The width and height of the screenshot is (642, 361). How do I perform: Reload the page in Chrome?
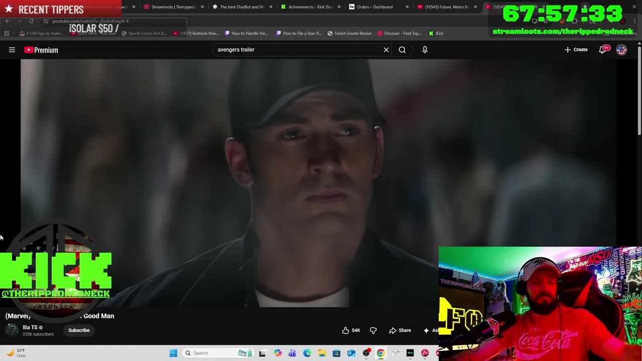point(31,21)
